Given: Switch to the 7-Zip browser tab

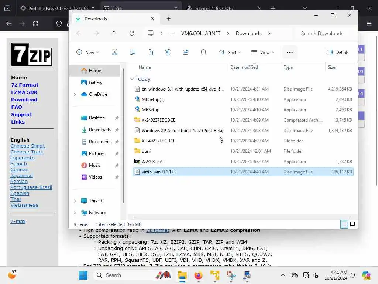Looking at the screenshot, I should click(x=140, y=8).
